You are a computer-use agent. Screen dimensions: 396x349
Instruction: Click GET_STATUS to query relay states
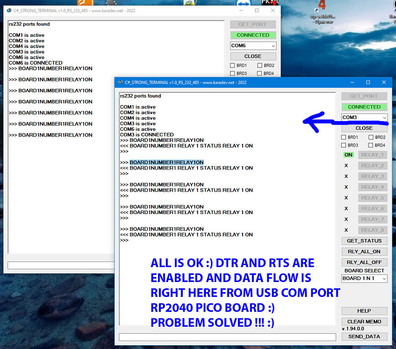pos(364,241)
